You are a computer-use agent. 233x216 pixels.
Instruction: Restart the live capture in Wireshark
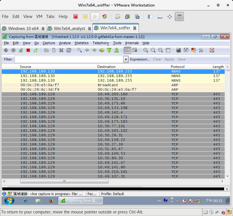pos(36,50)
